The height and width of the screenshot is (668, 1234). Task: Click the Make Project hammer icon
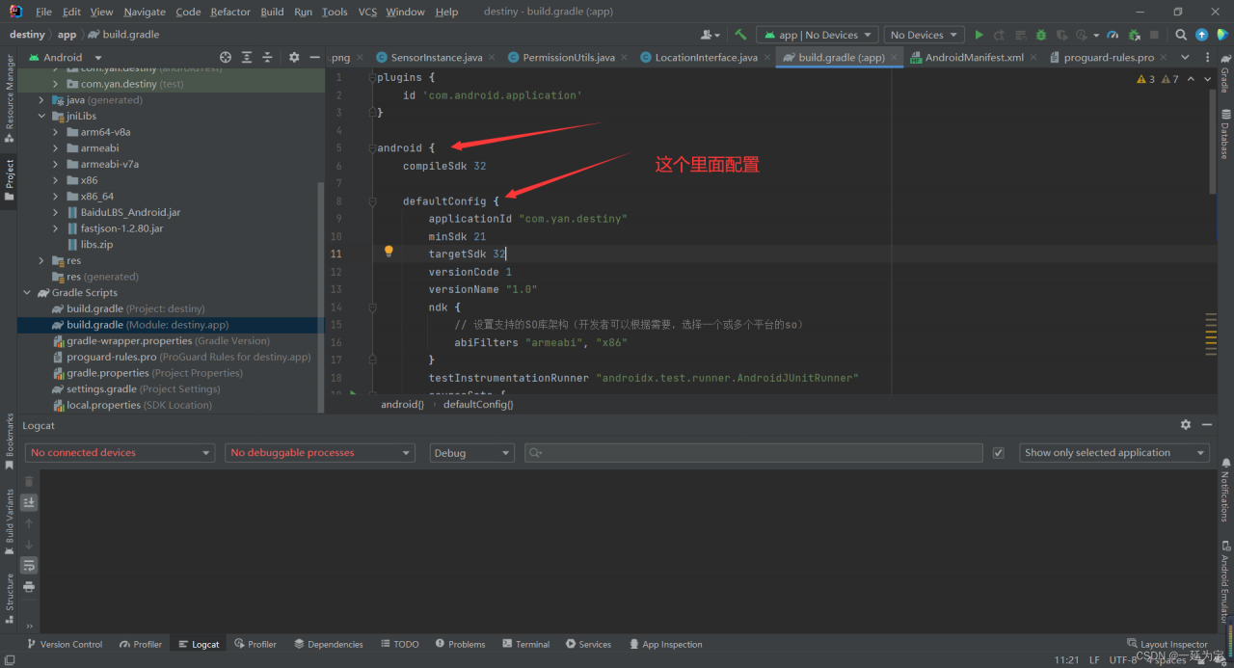tap(740, 35)
